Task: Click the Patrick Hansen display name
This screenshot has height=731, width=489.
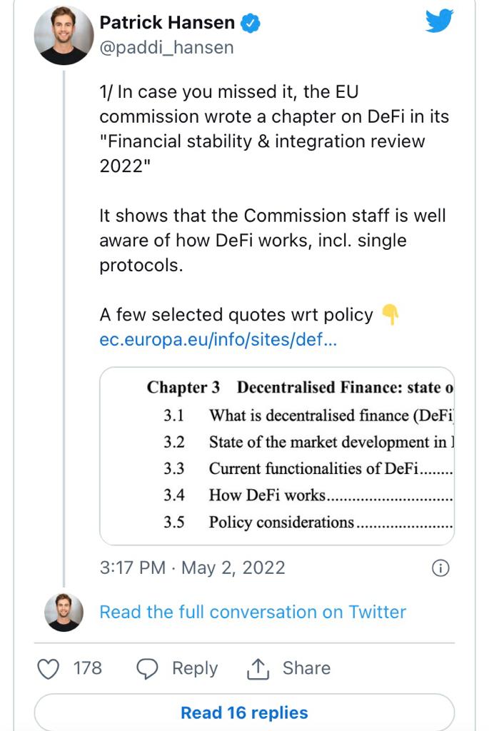Action: tap(167, 23)
